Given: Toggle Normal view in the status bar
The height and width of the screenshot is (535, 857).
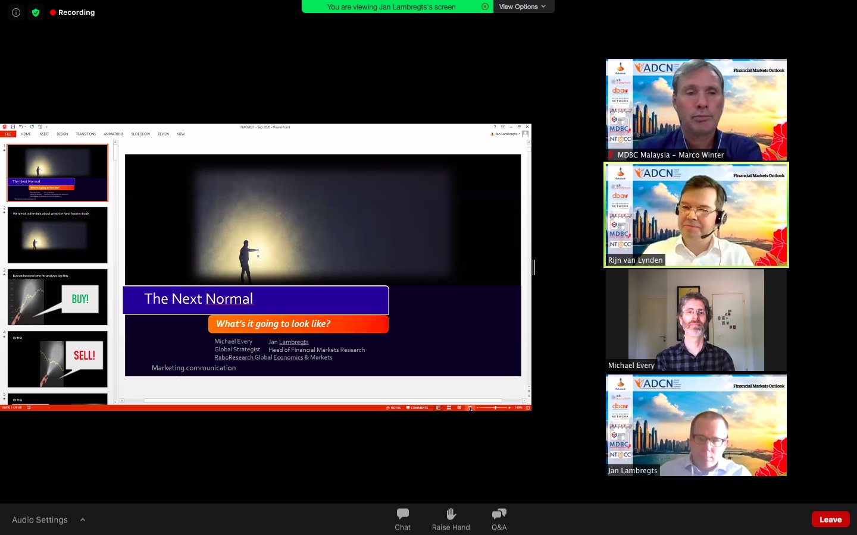Looking at the screenshot, I should pos(438,408).
